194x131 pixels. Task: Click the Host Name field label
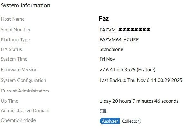coord(13,19)
